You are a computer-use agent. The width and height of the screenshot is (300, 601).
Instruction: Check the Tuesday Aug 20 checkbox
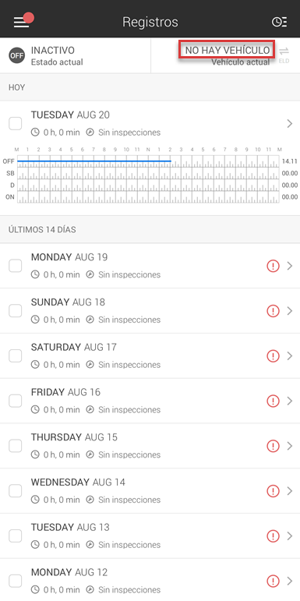[16, 124]
